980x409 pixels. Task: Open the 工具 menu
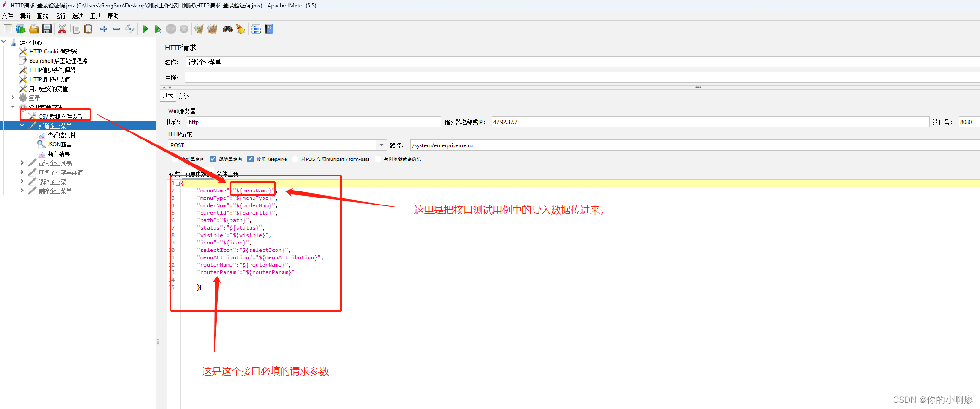(96, 16)
